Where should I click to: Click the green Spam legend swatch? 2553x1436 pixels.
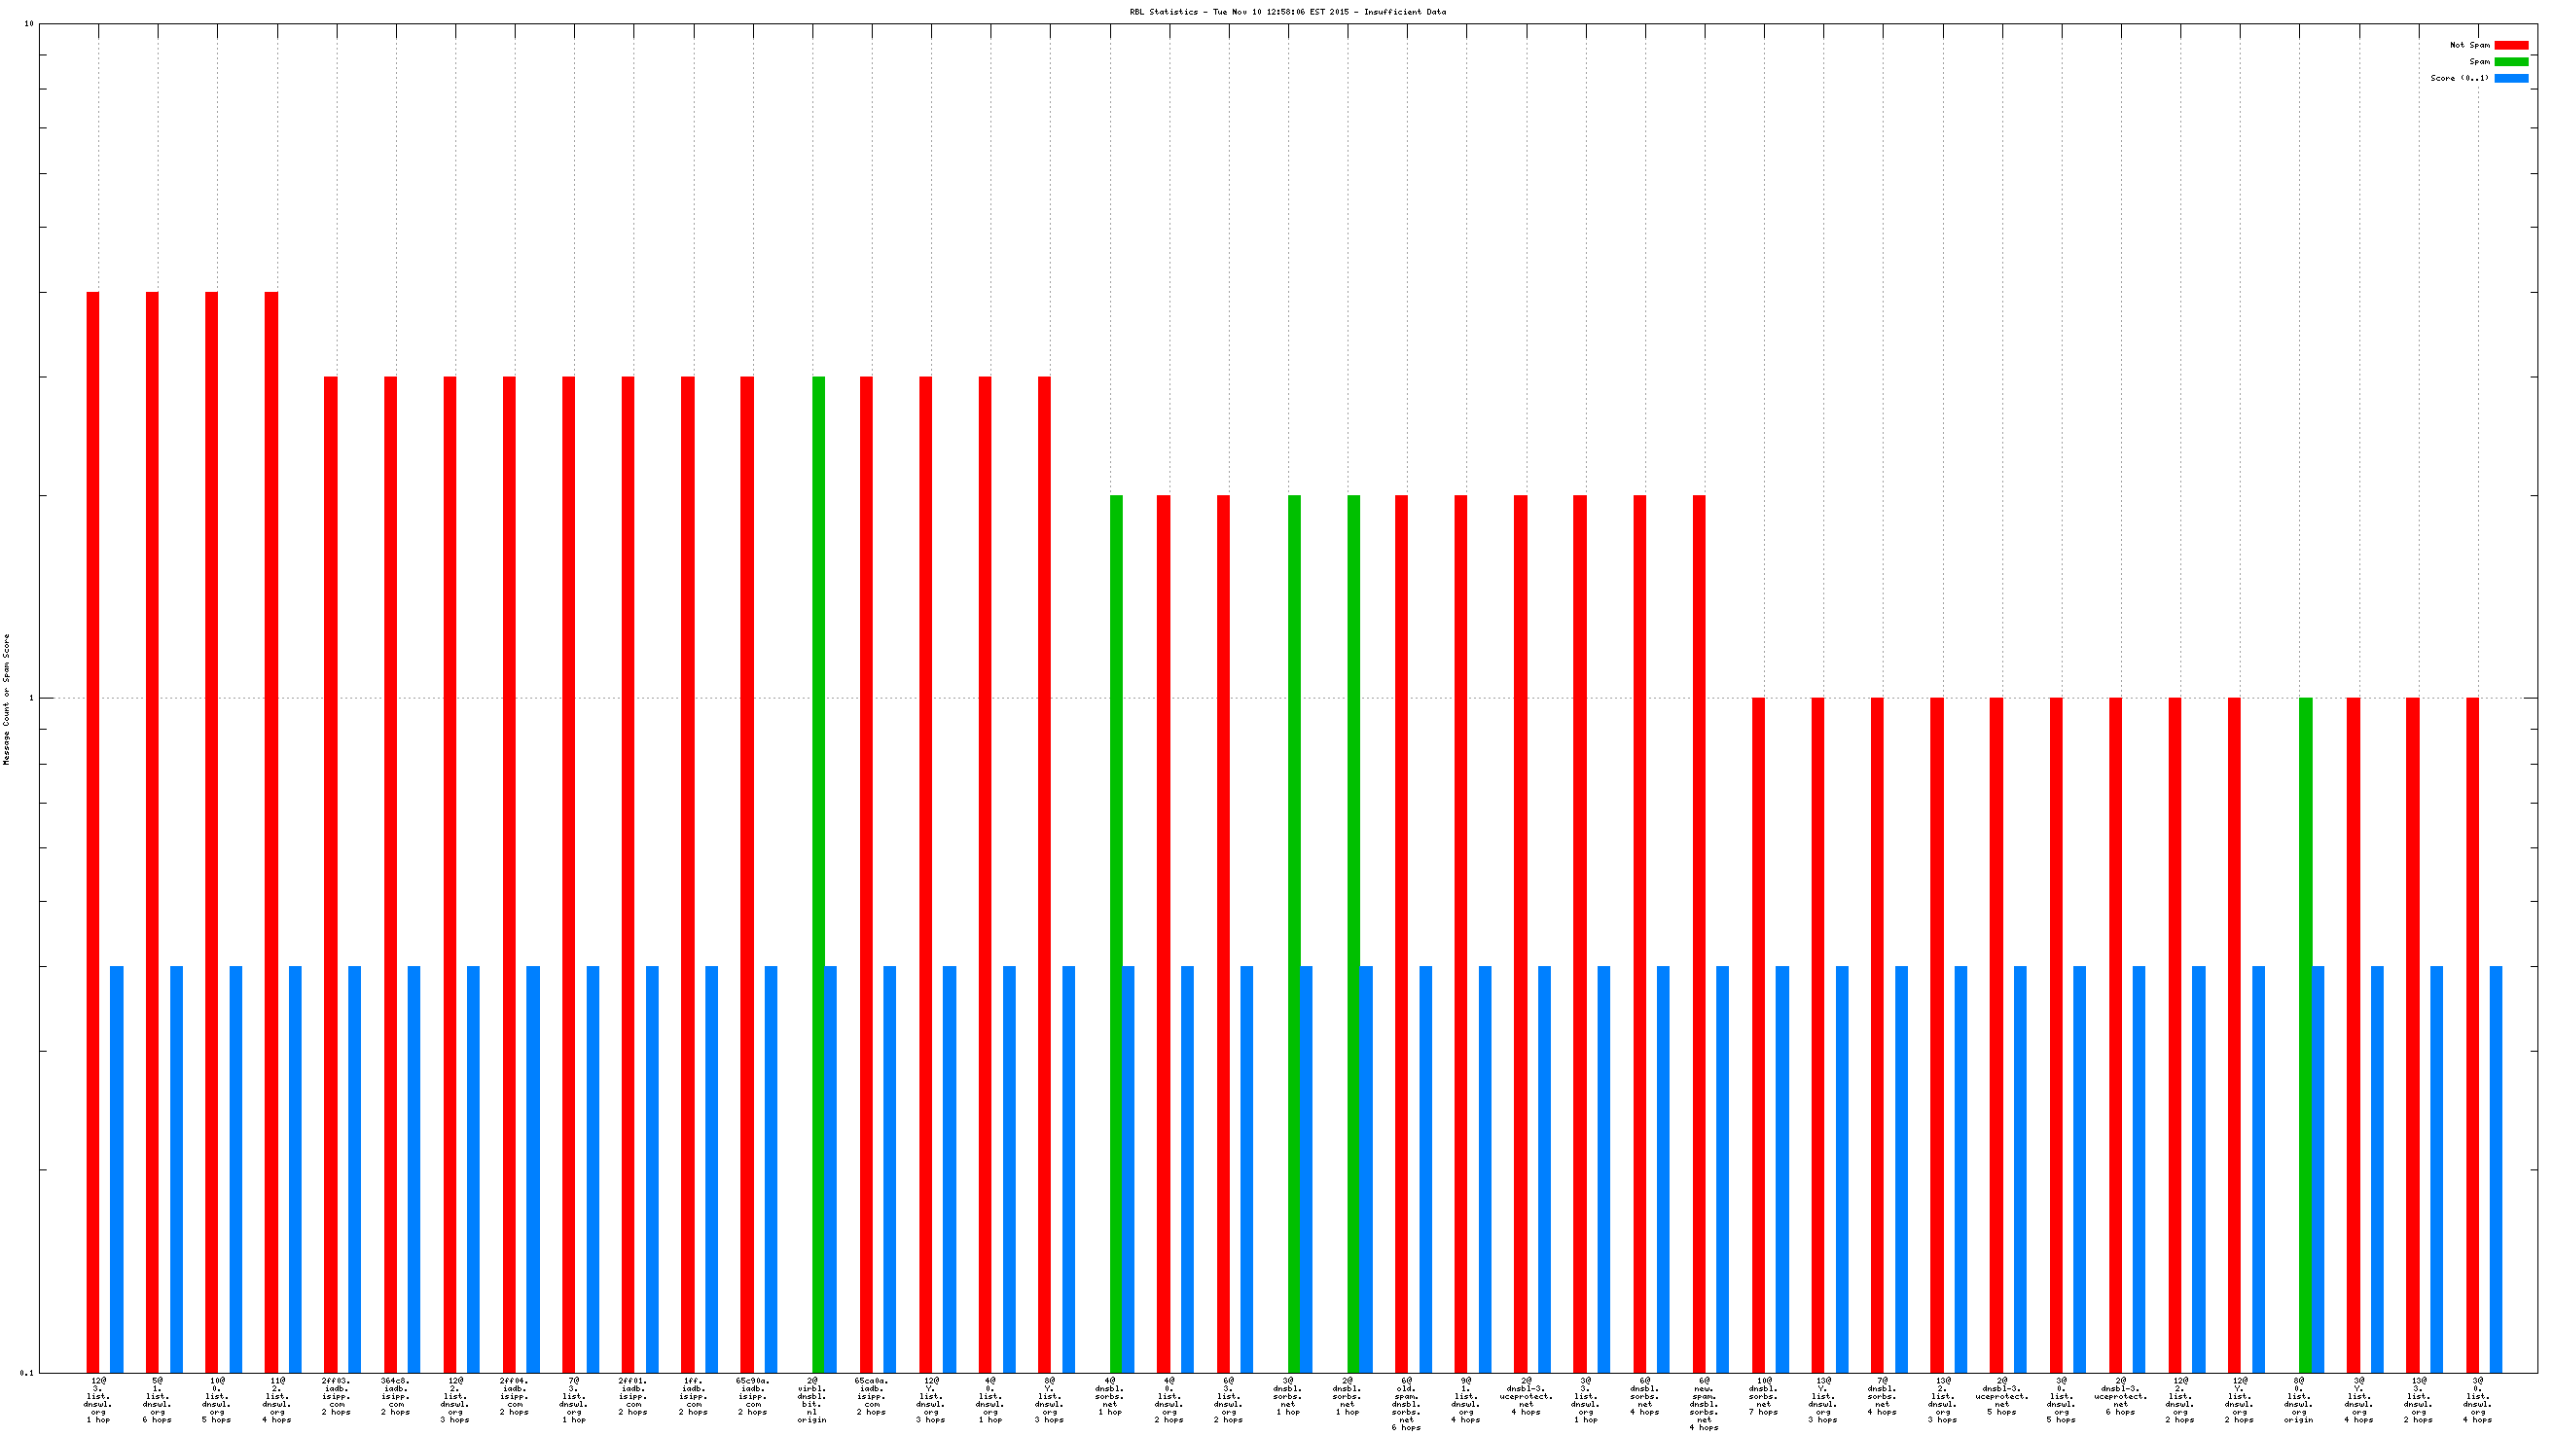click(2510, 61)
